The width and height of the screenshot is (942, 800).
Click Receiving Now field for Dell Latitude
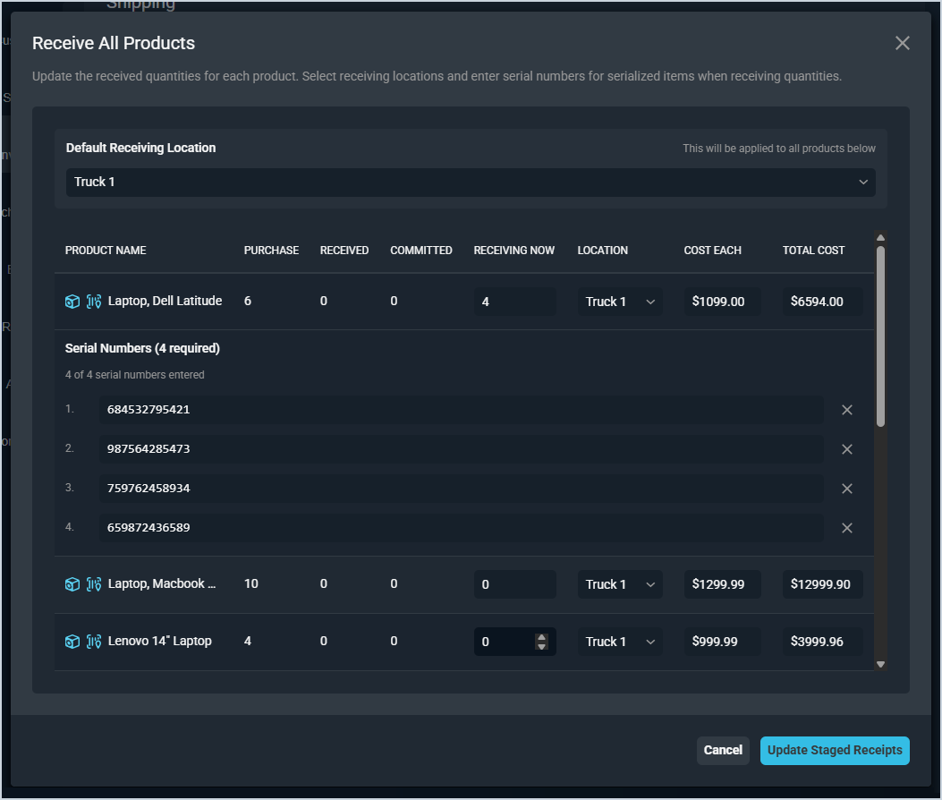click(513, 302)
